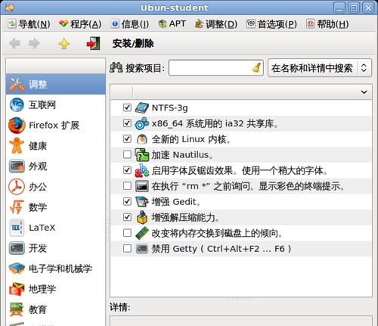Uncheck the 全新的 Linux 内核 checkbox
Image resolution: width=378 pixels, height=326 pixels.
pos(127,139)
